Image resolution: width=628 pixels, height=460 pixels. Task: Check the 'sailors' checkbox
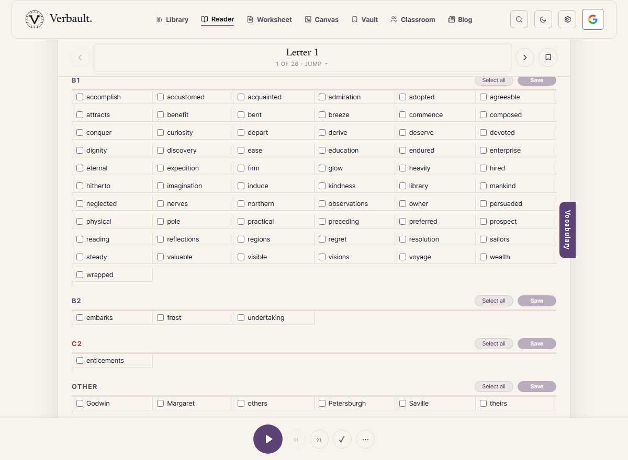coord(484,239)
